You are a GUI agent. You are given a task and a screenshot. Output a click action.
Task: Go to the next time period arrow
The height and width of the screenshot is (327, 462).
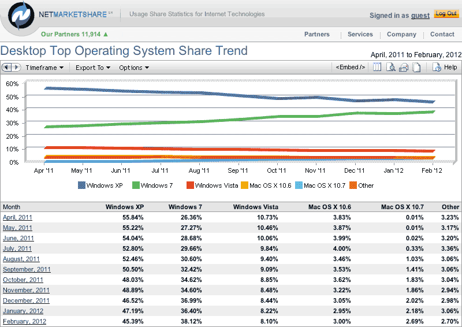[x=16, y=68]
